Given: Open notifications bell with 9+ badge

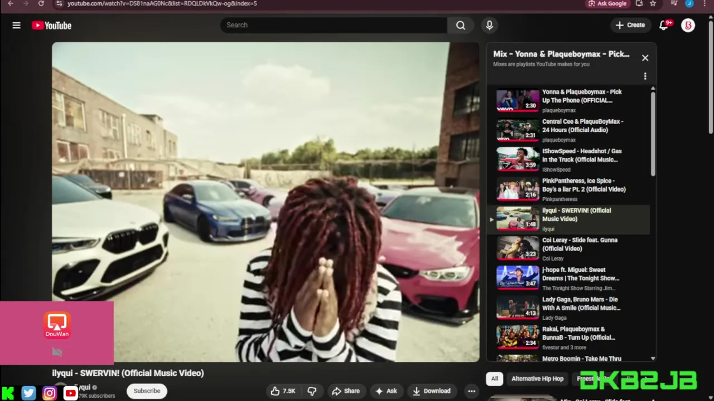Looking at the screenshot, I should point(664,25).
